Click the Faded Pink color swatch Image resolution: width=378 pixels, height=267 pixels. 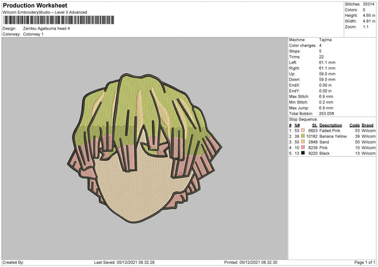303,130
